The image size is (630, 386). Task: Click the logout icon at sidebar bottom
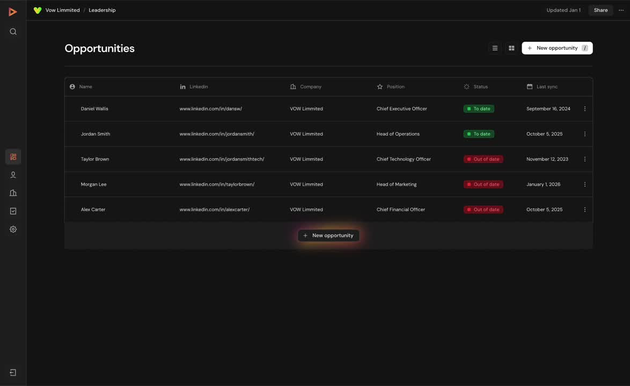[x=13, y=372]
